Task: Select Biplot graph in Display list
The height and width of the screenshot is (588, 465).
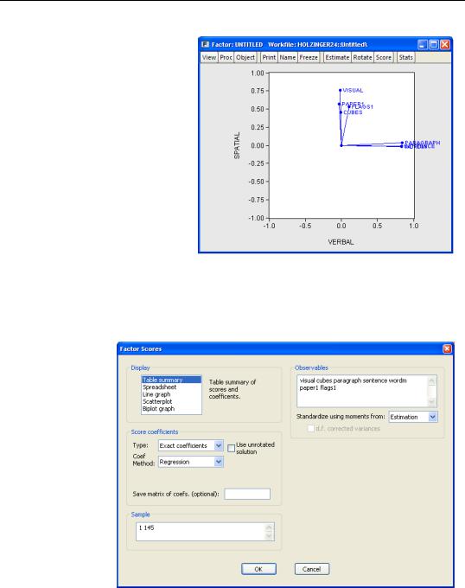Action: 171,408
